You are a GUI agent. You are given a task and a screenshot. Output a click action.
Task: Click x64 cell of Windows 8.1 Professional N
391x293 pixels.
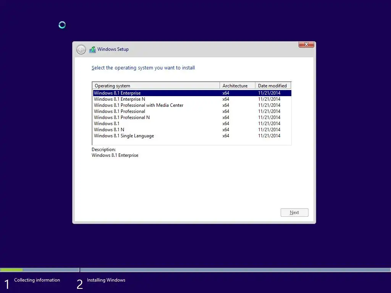226,118
